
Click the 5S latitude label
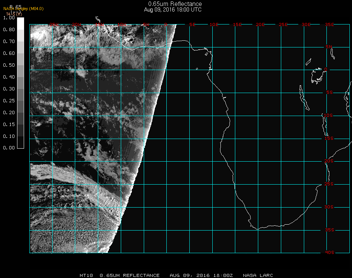(329, 93)
